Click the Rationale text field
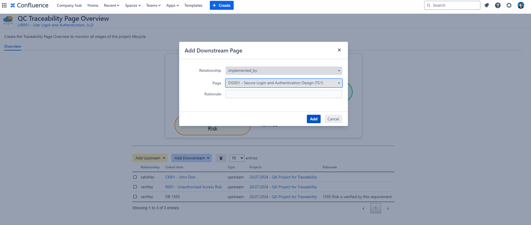531x225 pixels. point(284,94)
